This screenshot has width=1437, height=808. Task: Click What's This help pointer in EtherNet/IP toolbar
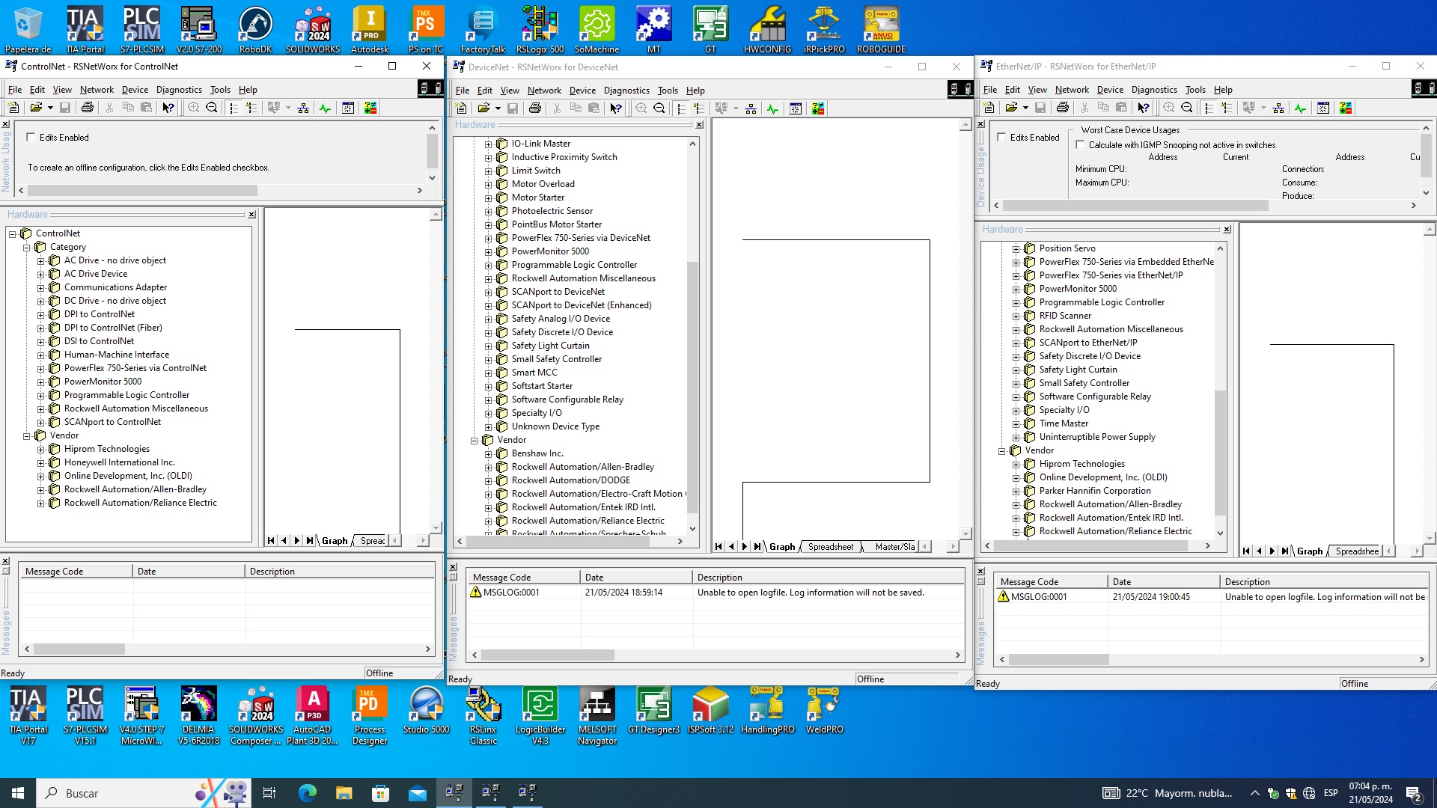click(x=1144, y=108)
